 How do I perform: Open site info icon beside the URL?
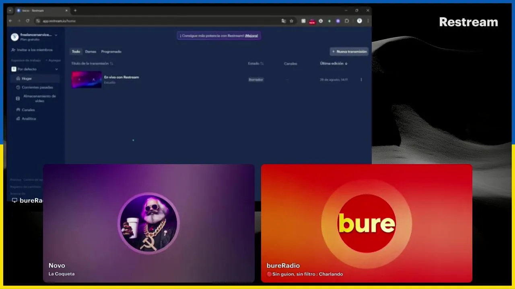tap(38, 21)
